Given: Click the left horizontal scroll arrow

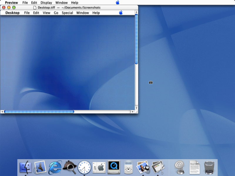Looking at the screenshot, I should pos(2,112).
